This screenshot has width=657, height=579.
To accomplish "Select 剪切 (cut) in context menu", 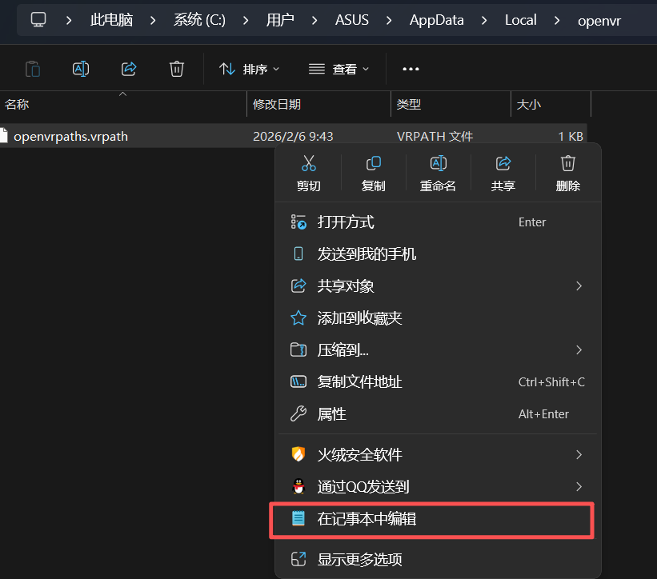I will click(x=309, y=173).
